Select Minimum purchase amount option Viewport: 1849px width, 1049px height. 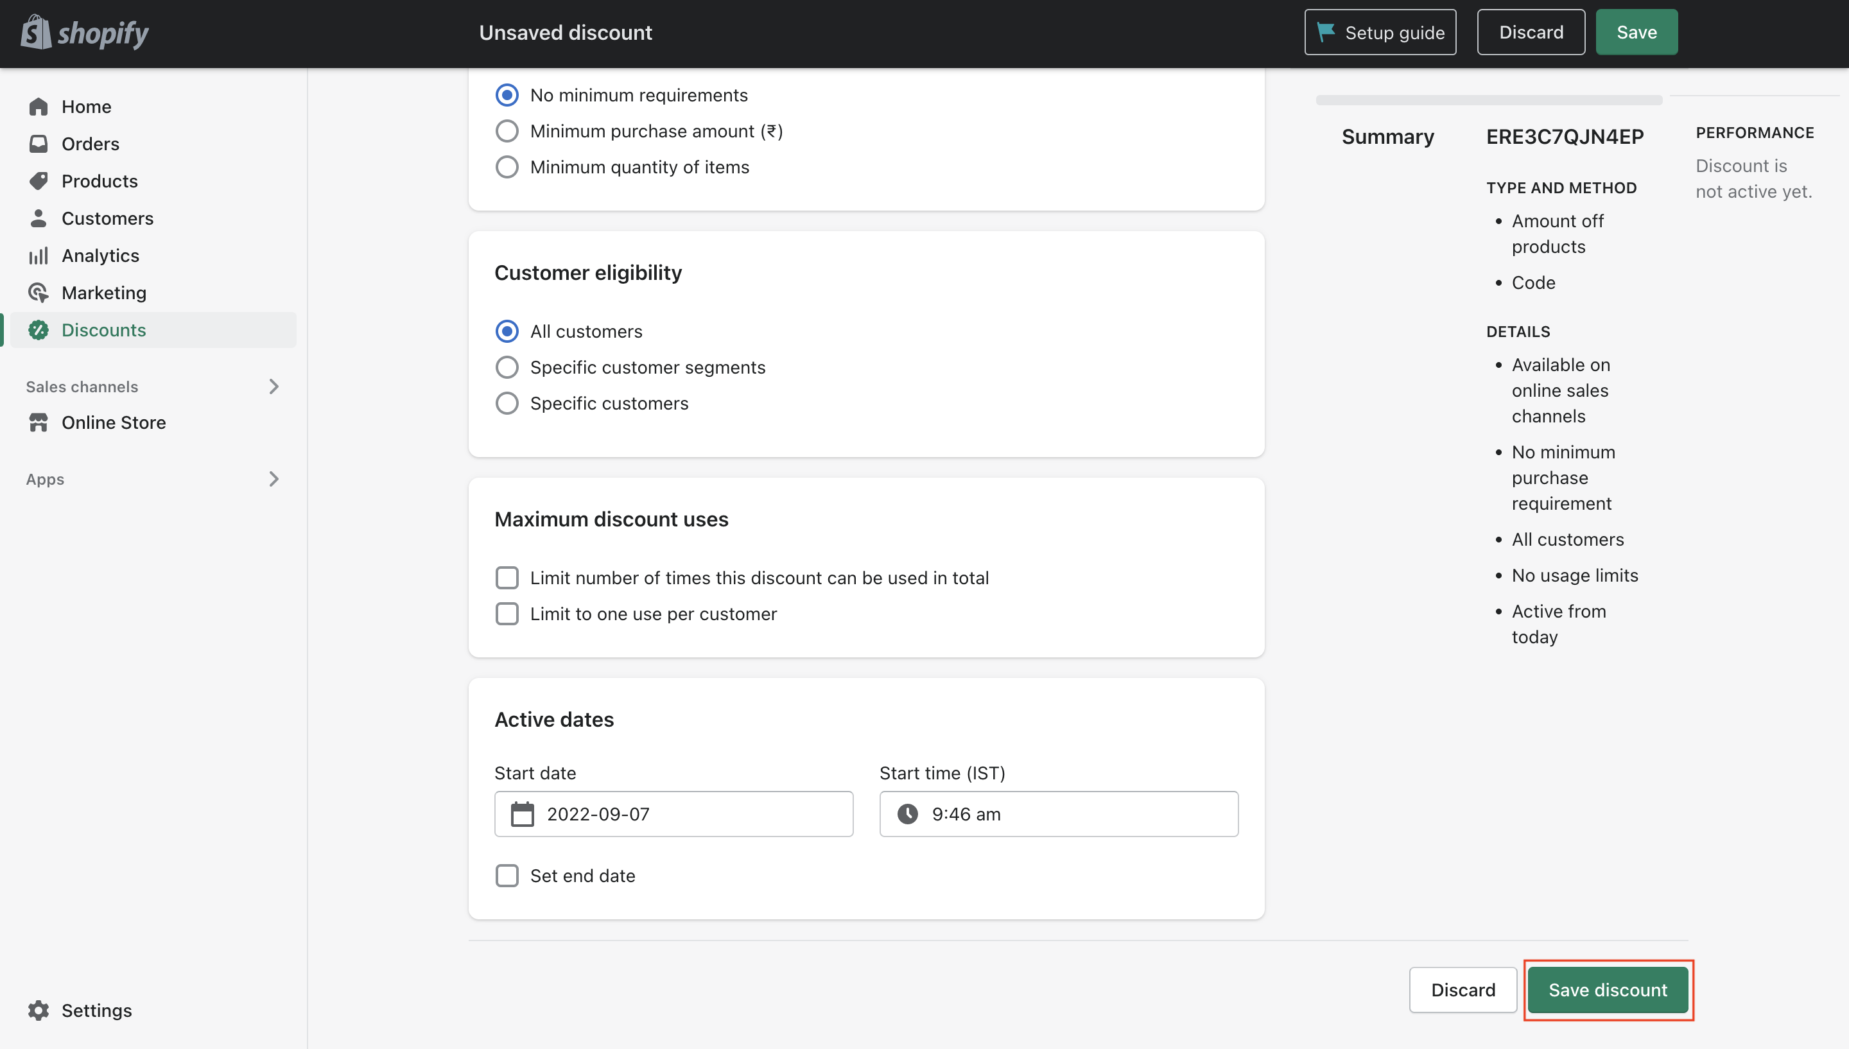click(507, 131)
